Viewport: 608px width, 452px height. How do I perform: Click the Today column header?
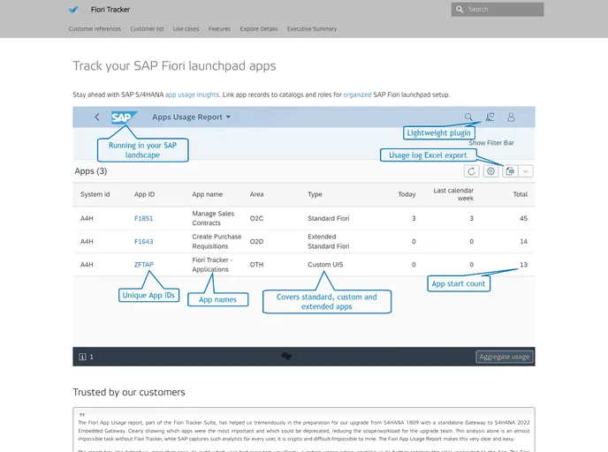[407, 194]
